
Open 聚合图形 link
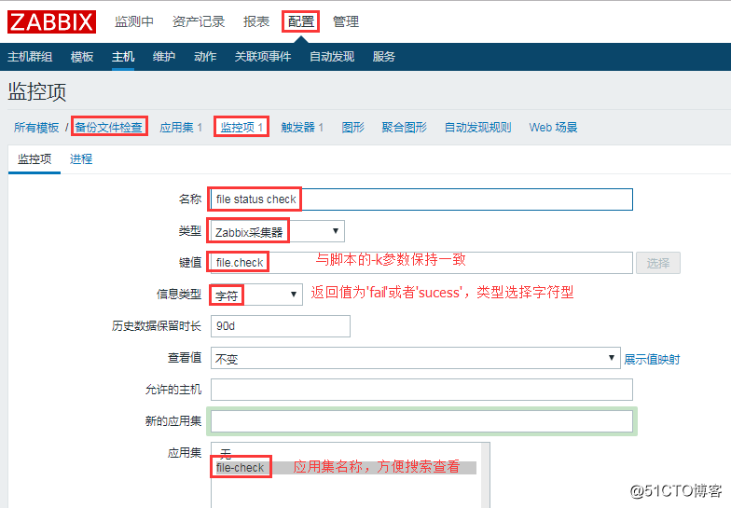[x=405, y=127]
